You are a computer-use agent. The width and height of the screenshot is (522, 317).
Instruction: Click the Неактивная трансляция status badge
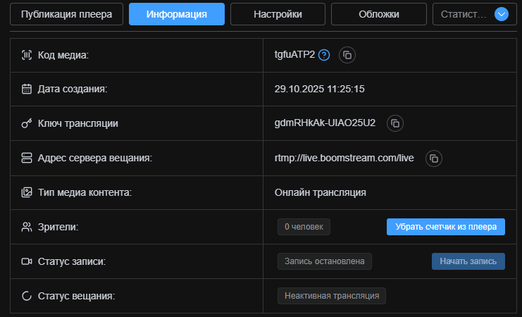332,296
